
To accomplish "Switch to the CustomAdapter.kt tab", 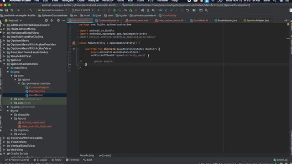I will [109, 20].
